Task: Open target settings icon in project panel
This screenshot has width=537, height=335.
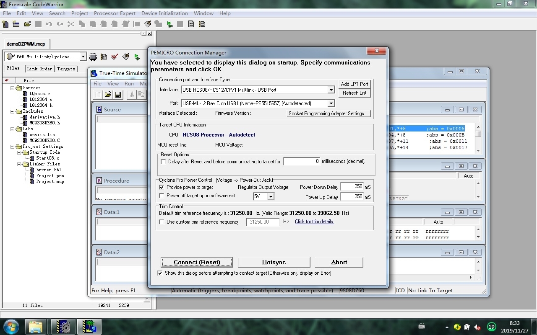Action: click(x=104, y=57)
